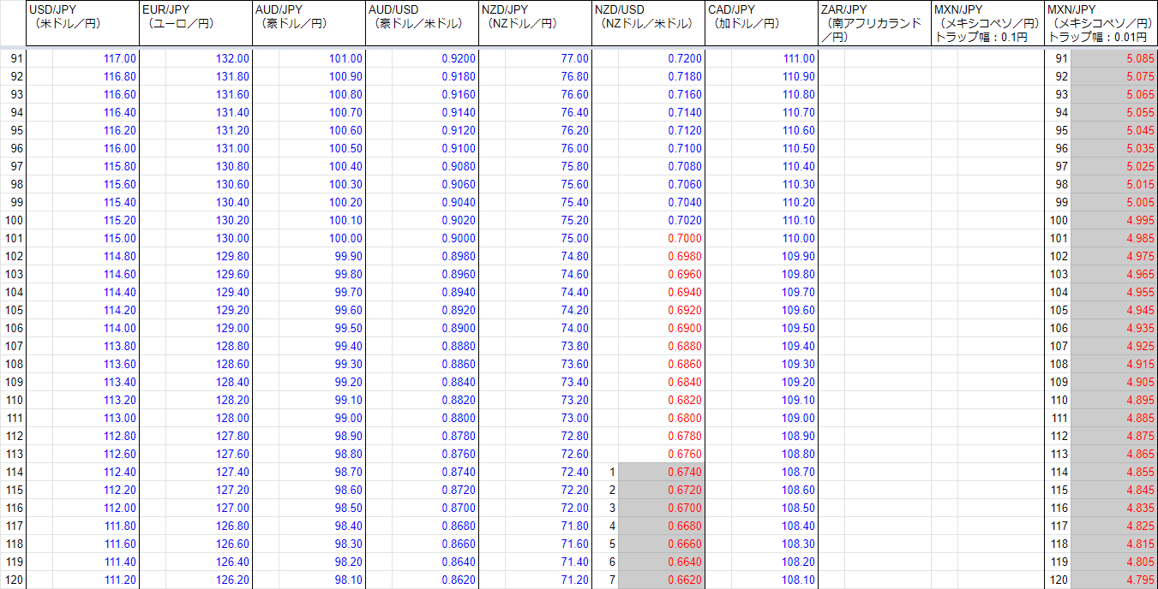Select USD/JPY cell 111.20 in row 120
1158x589 pixels.
click(94, 580)
